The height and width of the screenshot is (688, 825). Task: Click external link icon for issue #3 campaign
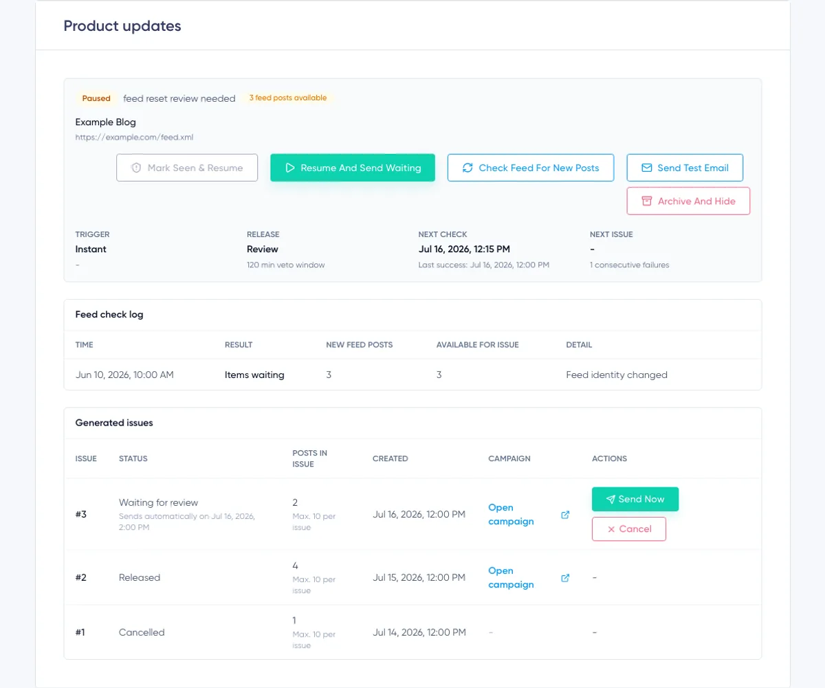[565, 515]
